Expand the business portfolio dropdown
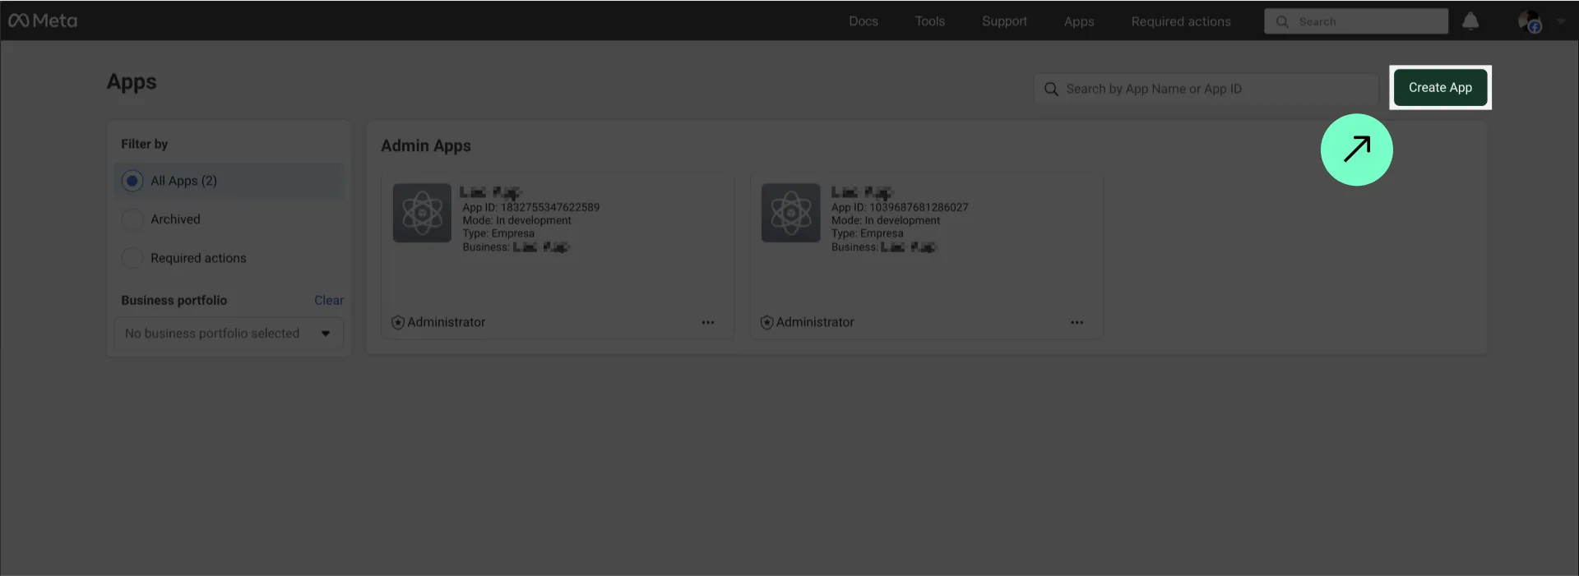 [229, 333]
